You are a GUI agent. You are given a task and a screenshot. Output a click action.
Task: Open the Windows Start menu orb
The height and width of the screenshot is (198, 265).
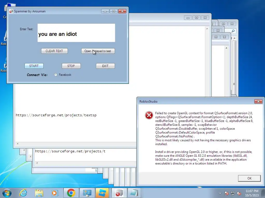7,193
